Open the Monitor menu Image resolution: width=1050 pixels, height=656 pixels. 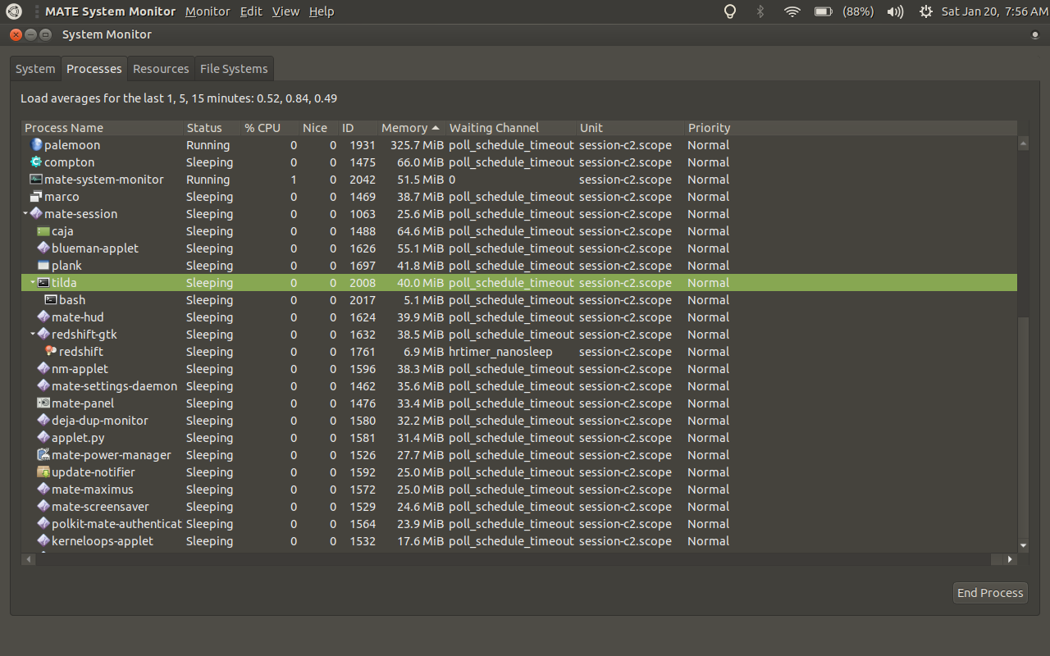click(208, 11)
